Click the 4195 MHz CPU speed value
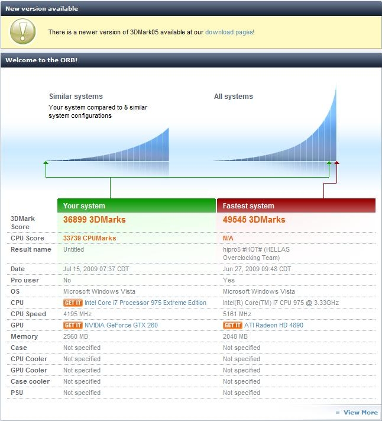This screenshot has height=421, width=382. coord(77,314)
